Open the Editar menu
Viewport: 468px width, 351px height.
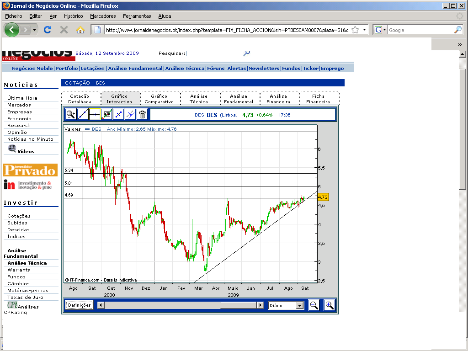point(36,16)
